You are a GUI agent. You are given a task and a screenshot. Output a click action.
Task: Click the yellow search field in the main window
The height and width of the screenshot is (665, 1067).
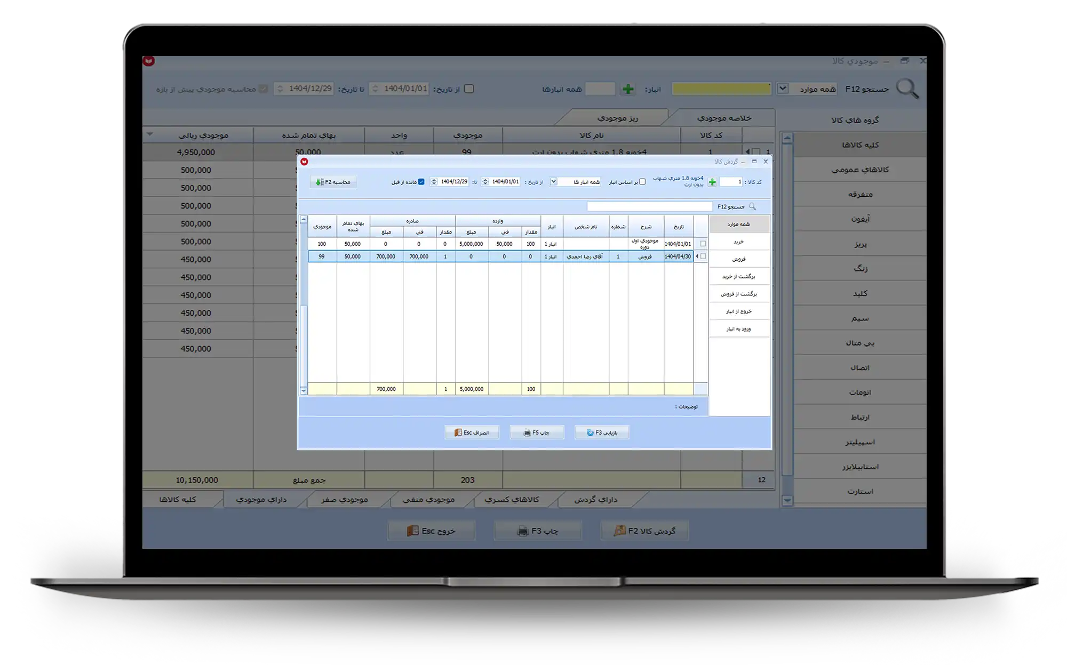721,89
